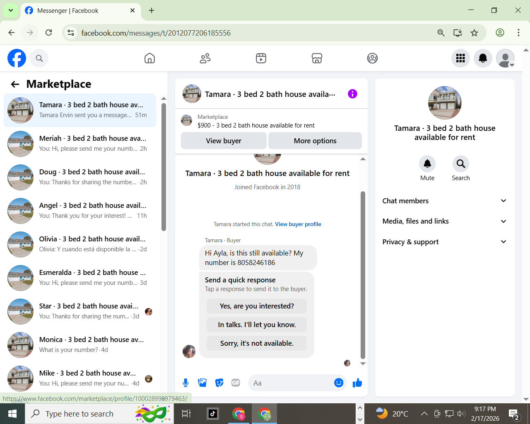Click chat messages scrollbar
This screenshot has width=530, height=424.
[363, 275]
